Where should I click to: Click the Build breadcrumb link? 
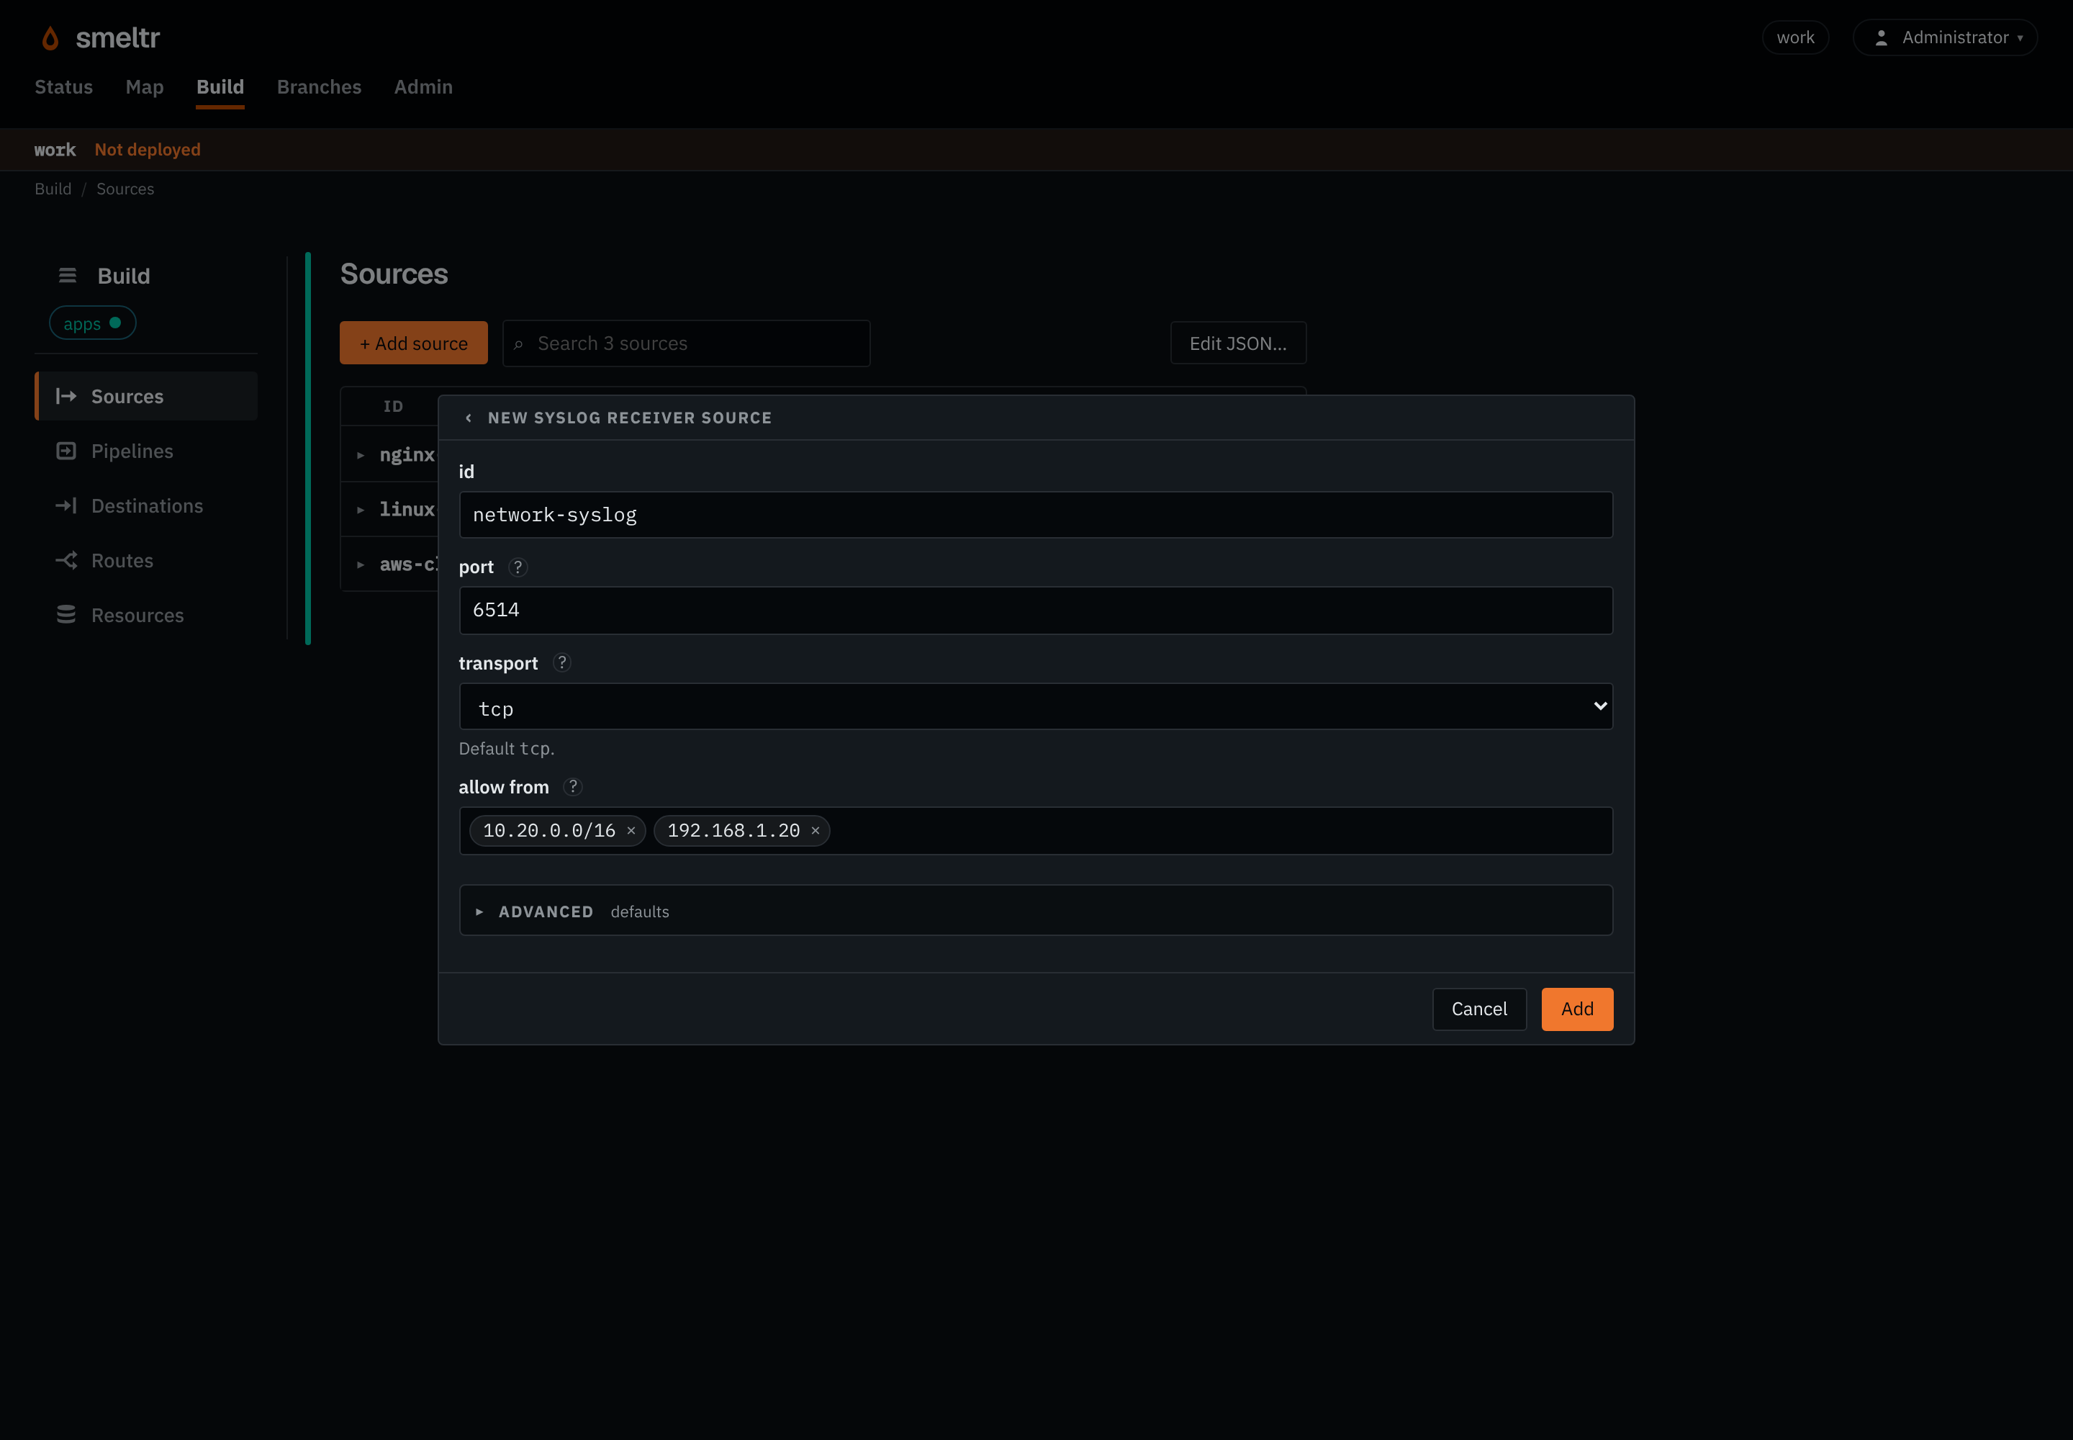click(53, 189)
